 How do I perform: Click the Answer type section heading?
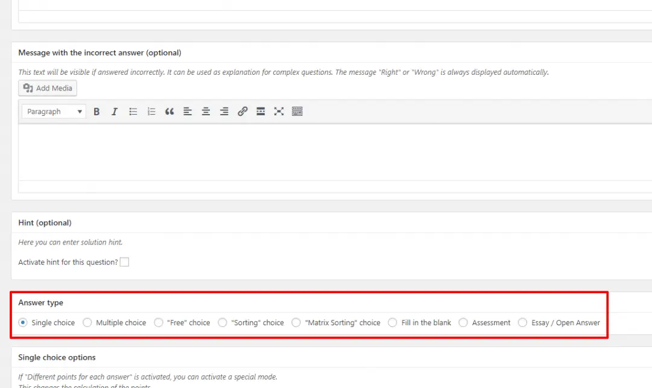pyautogui.click(x=41, y=303)
